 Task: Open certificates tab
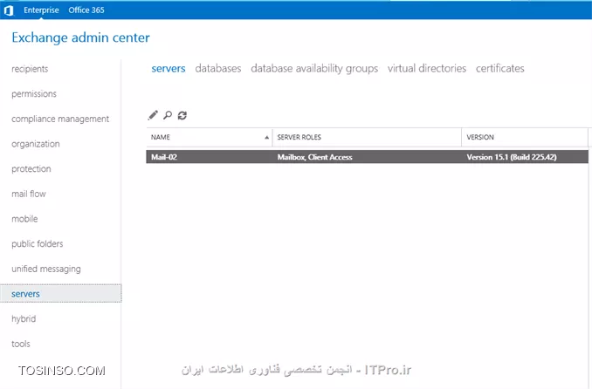pyautogui.click(x=499, y=69)
